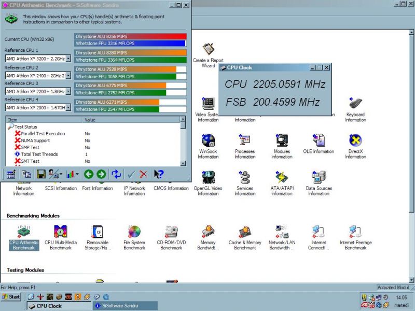This screenshot has width=415, height=311.
Task: Click CMOS Information label
Action: [x=171, y=188]
